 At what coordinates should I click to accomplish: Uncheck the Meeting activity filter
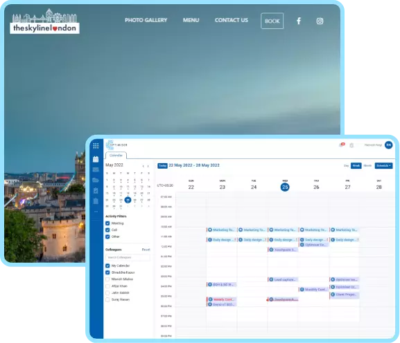[x=107, y=223]
